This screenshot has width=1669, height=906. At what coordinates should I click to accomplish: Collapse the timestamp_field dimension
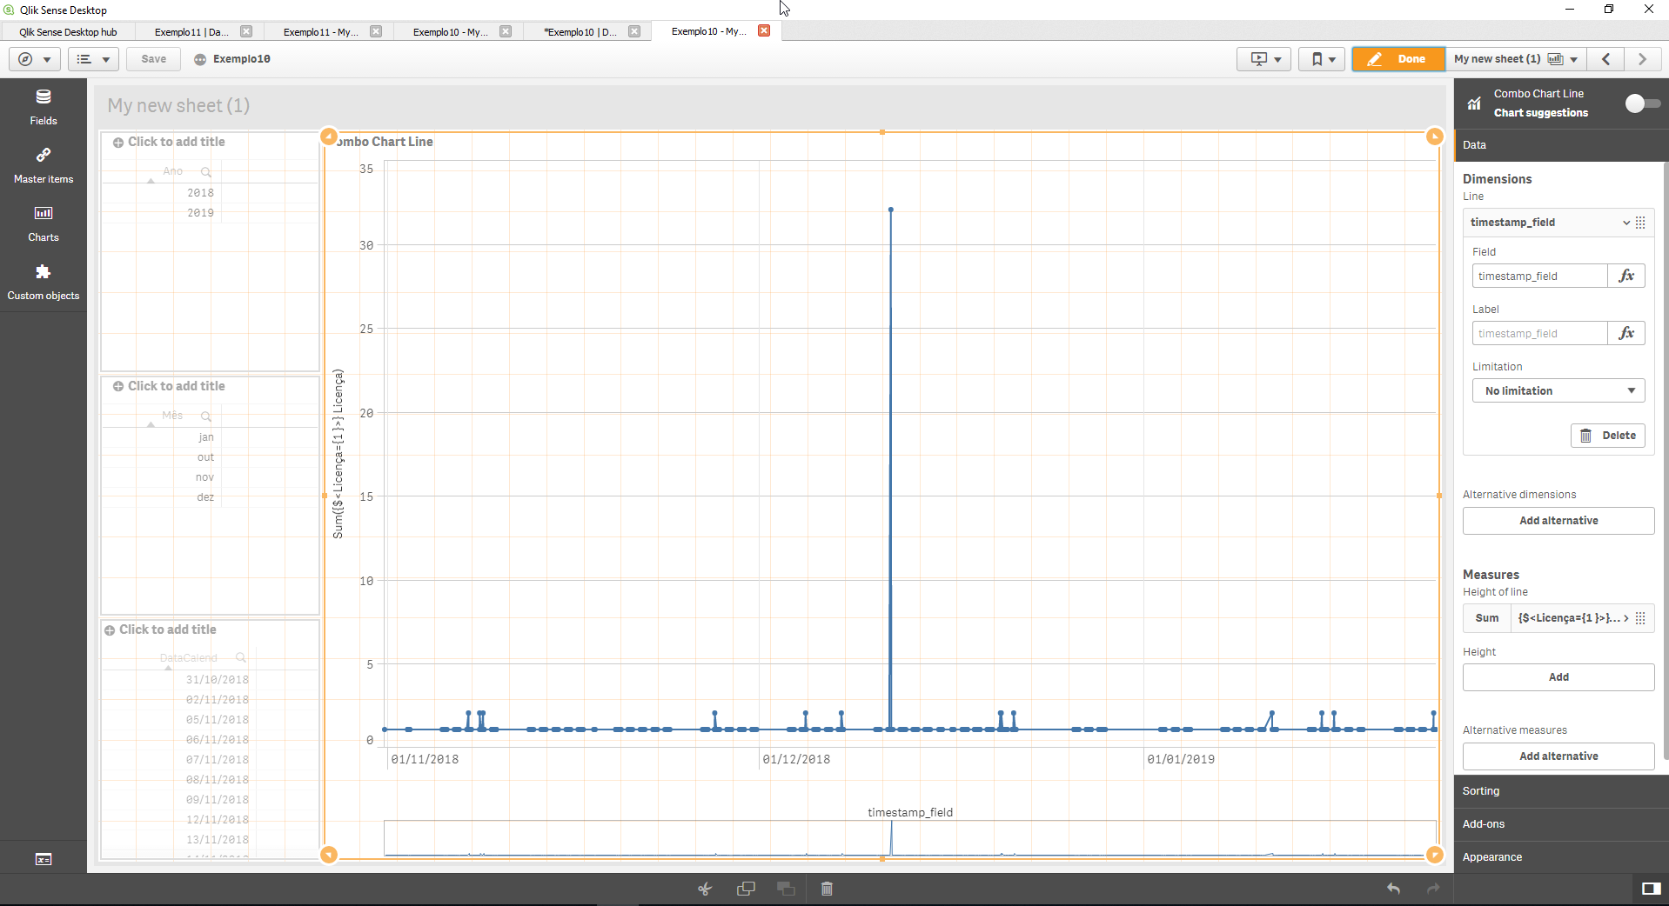(1625, 223)
